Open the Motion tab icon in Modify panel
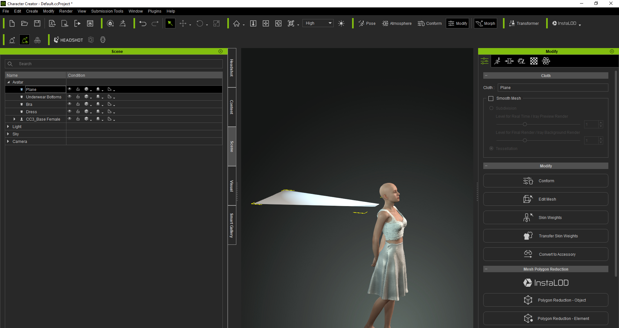Screen dimensions: 619x328 pos(497,61)
